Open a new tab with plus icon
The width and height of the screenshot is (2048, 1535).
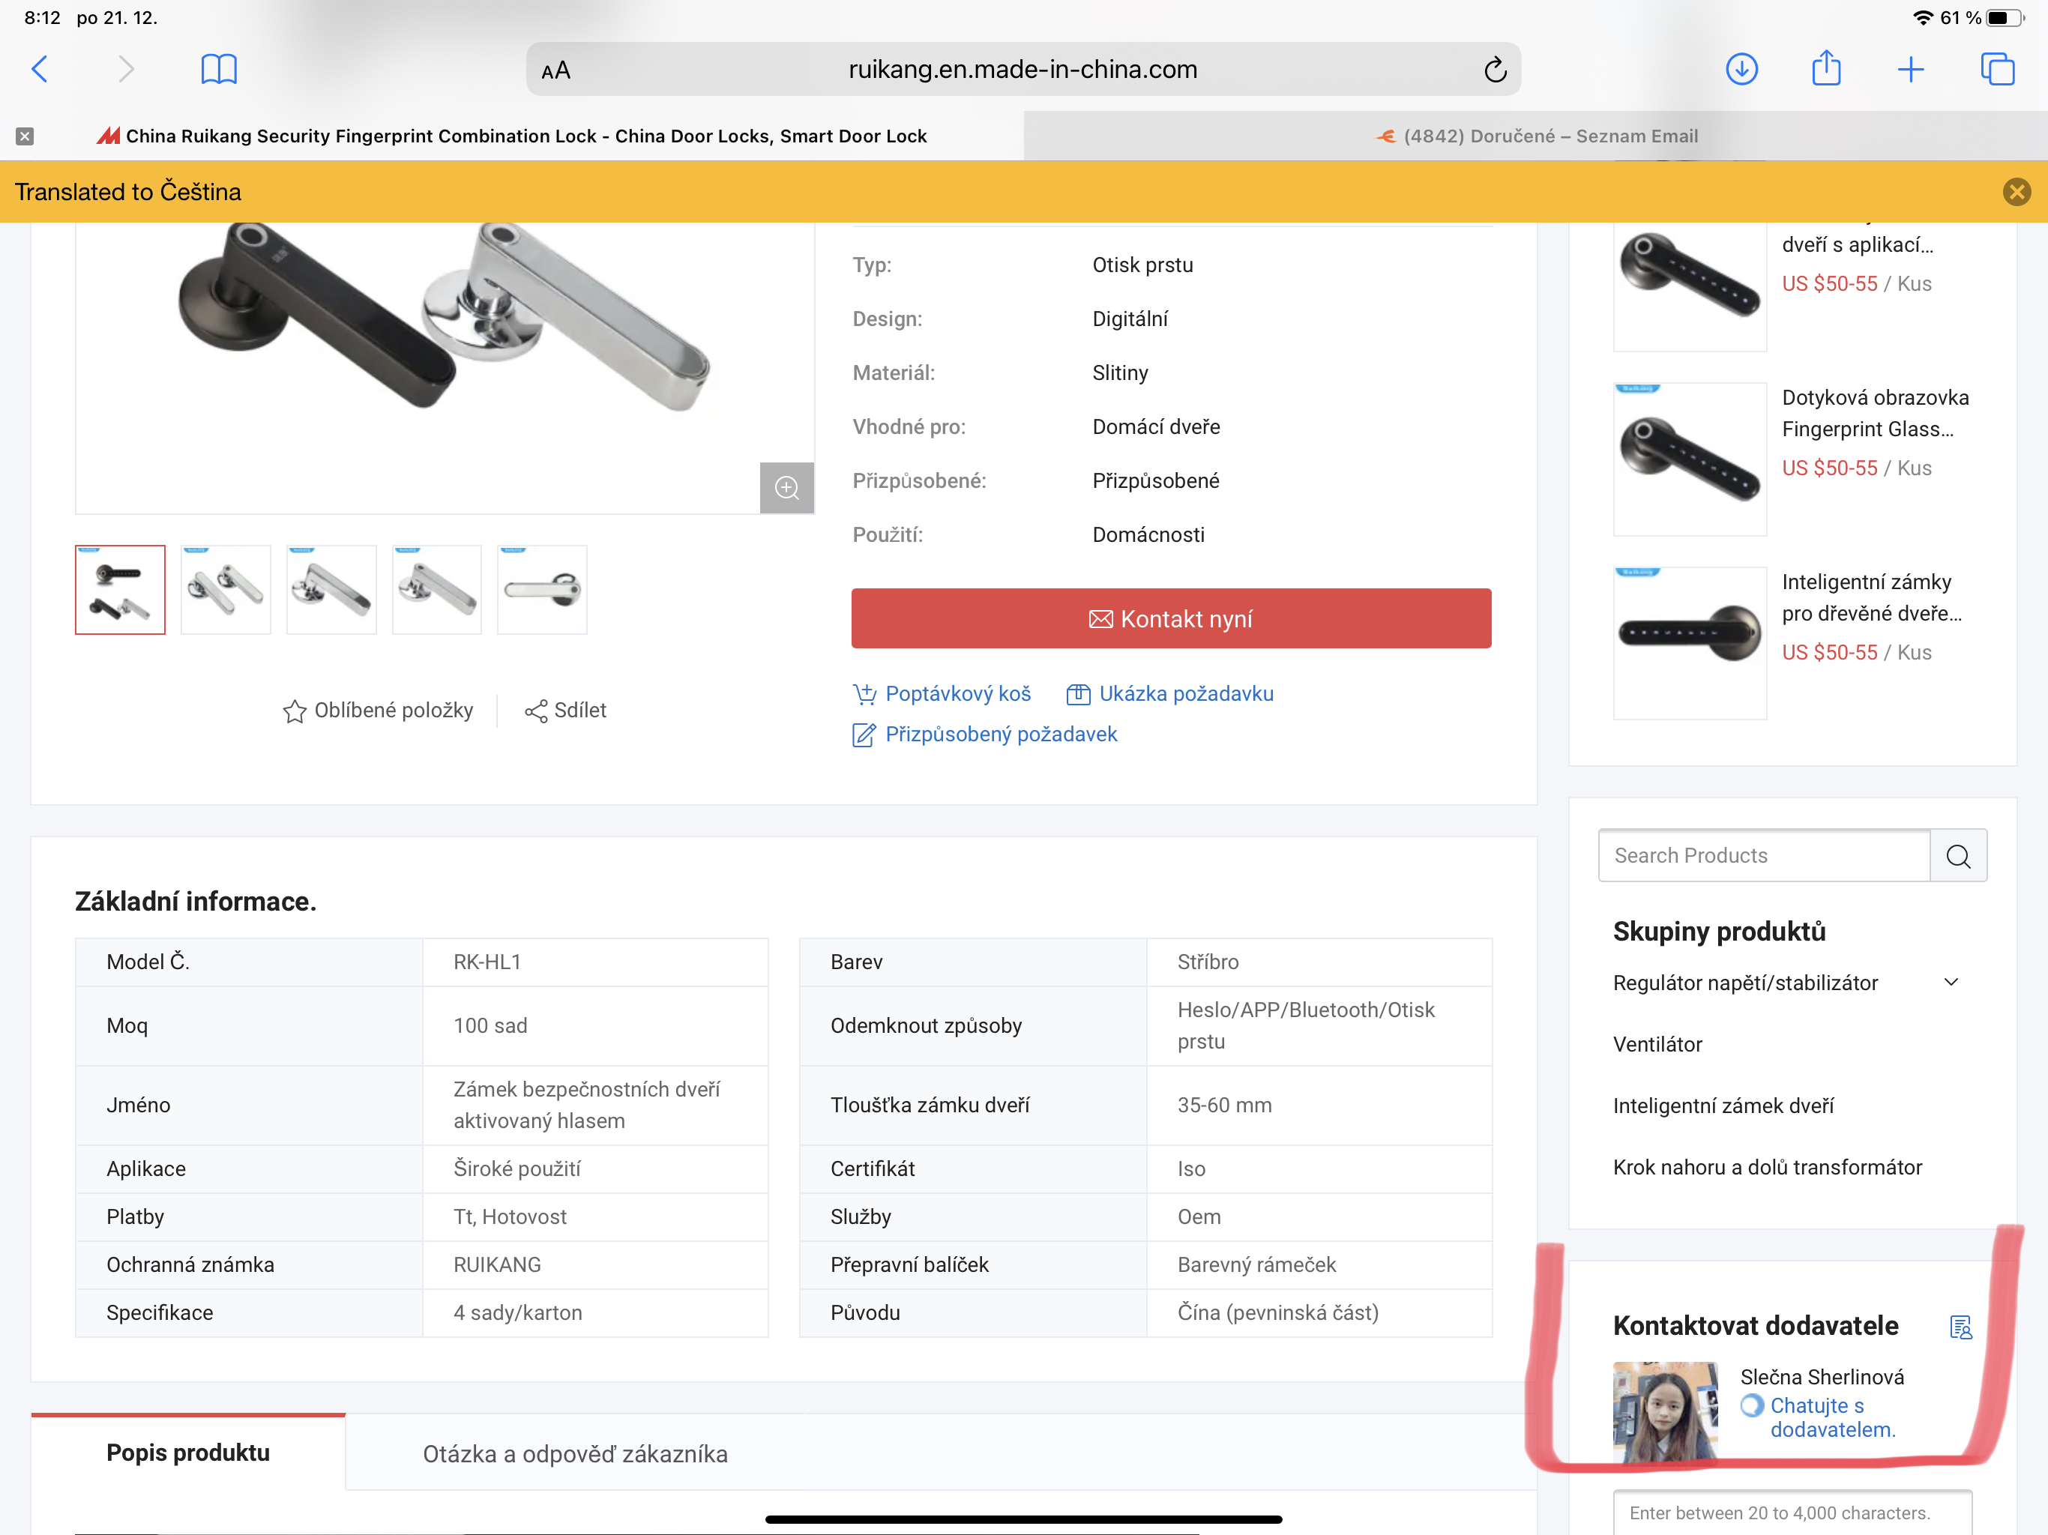pyautogui.click(x=1910, y=70)
